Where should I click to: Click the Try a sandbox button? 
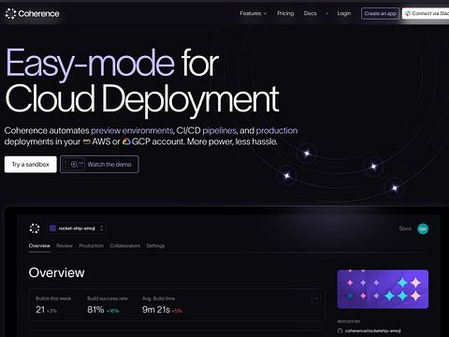click(31, 164)
